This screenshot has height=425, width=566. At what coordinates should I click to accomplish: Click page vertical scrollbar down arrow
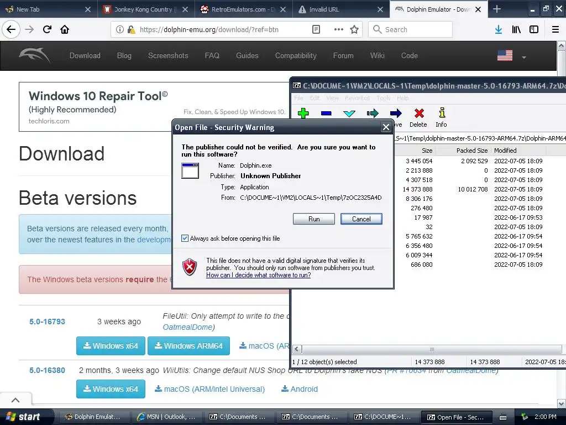562,403
